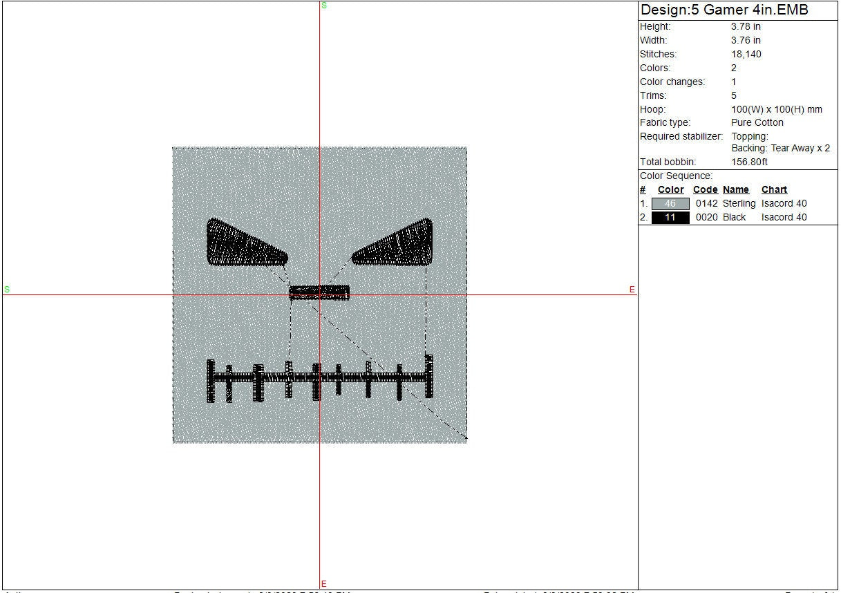The width and height of the screenshot is (841, 593).
Task: Click the underlined Name column header
Action: 736,190
